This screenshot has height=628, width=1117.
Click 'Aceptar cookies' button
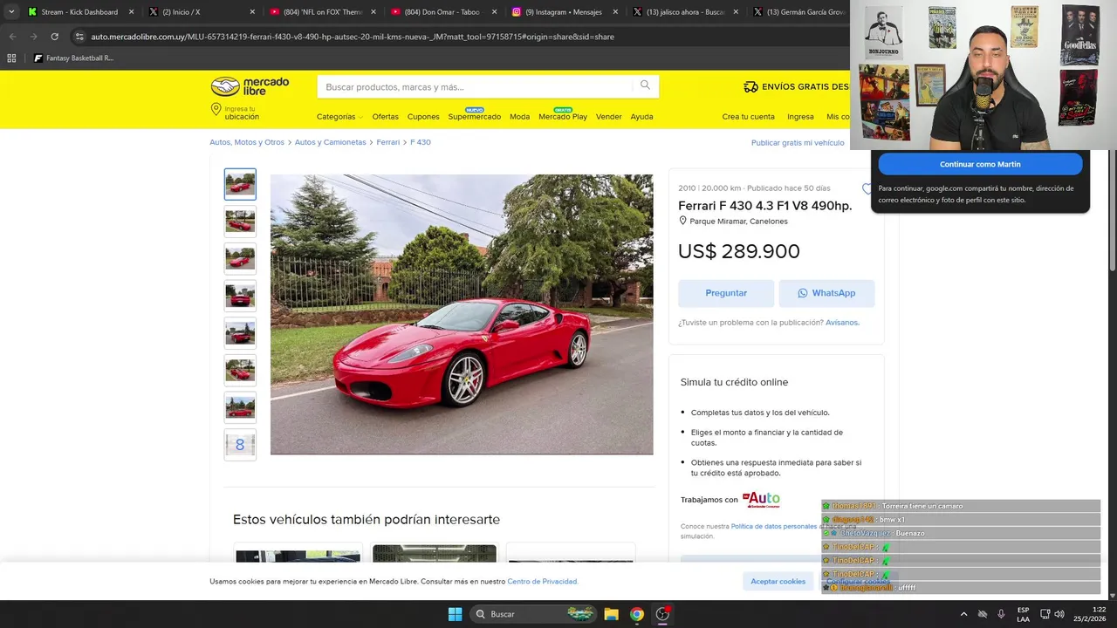(778, 581)
